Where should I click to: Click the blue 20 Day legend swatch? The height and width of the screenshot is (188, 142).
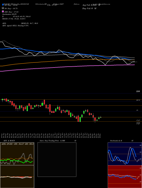click(3, 5)
